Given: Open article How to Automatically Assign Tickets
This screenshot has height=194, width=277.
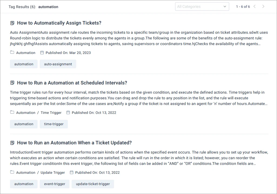Looking at the screenshot, I should click(x=59, y=23).
